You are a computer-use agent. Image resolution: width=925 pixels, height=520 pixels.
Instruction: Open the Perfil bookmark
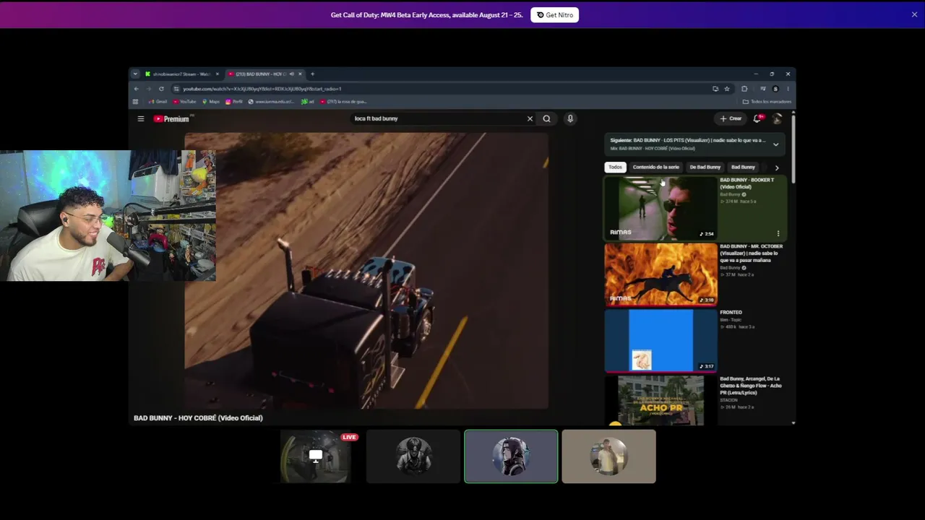[234, 102]
